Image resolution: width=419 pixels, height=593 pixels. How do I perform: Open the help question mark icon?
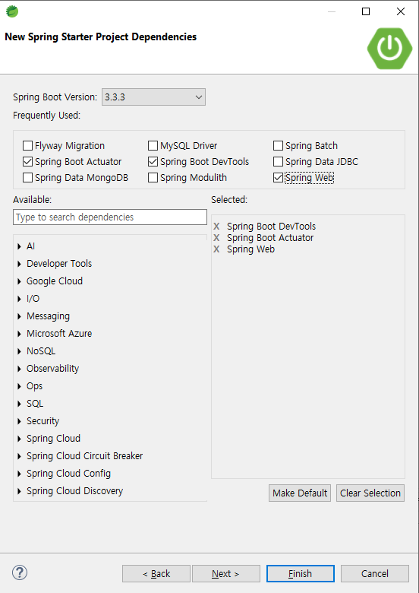[x=20, y=572]
